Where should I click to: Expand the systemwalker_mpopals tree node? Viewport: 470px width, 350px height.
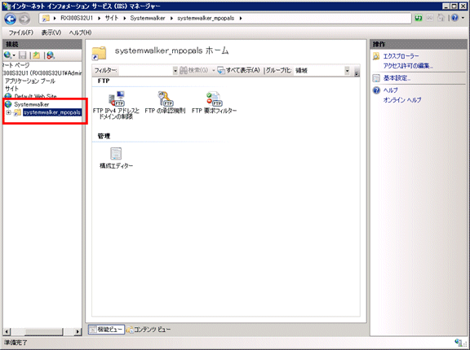tap(8, 112)
